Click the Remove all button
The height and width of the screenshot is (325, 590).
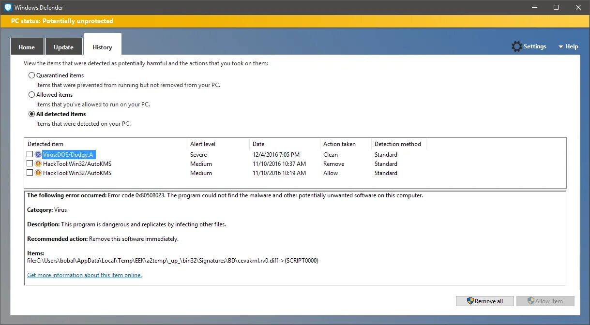click(485, 301)
